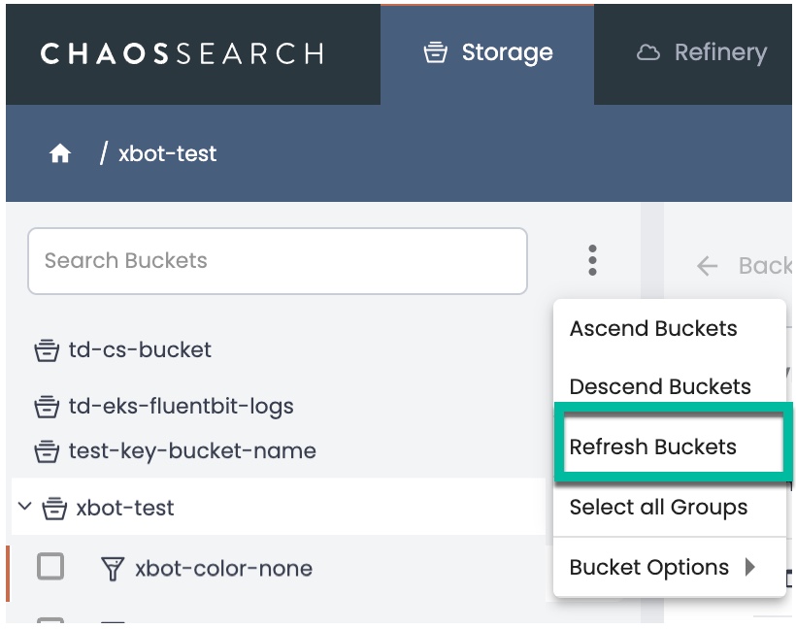
Task: Click the td-eks-fluentbit-logs bucket icon
Action: coord(47,407)
